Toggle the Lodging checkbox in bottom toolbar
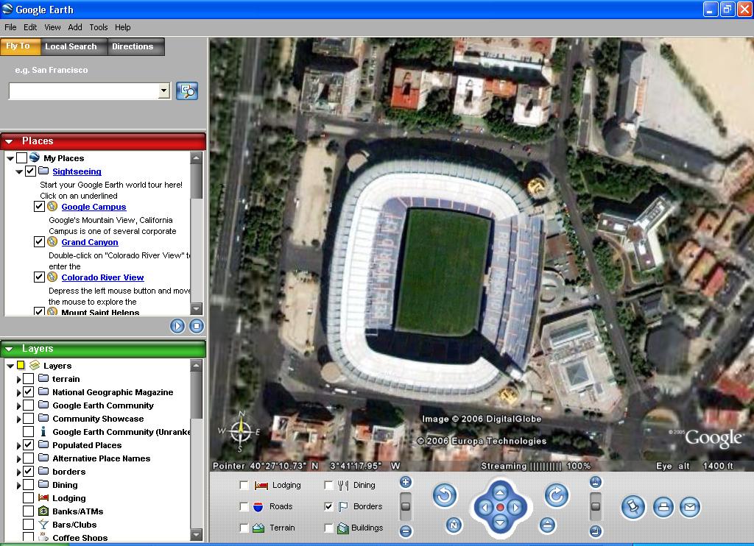This screenshot has width=754, height=546. (244, 486)
